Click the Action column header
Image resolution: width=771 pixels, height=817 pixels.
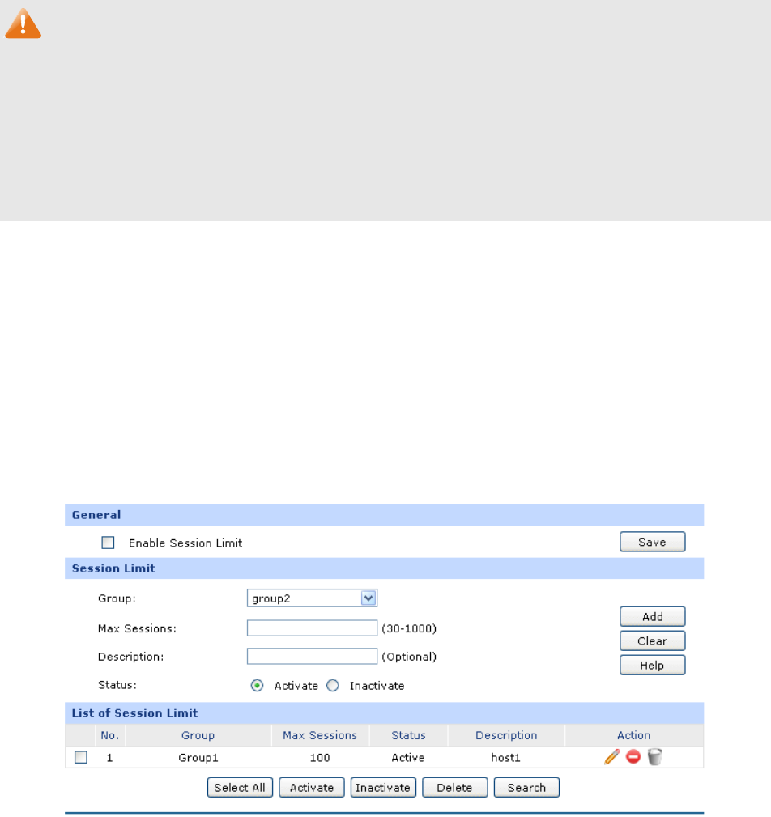tap(634, 735)
